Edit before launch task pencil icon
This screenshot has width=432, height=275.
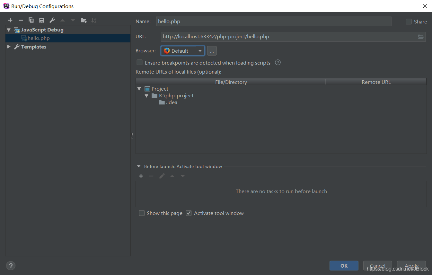162,176
